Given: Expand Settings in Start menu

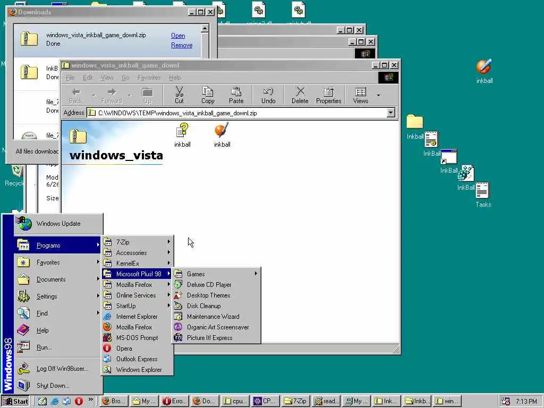Looking at the screenshot, I should [x=58, y=296].
